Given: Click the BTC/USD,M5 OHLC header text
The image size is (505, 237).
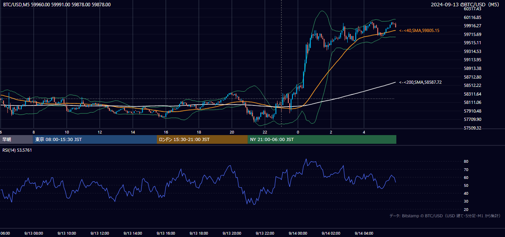Looking at the screenshot, I should click(57, 5).
